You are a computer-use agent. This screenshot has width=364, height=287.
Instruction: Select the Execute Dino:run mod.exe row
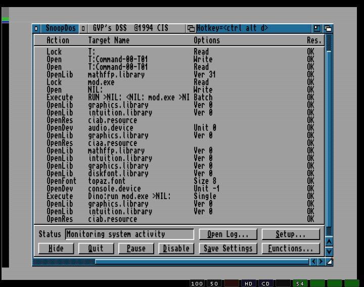pyautogui.click(x=179, y=196)
